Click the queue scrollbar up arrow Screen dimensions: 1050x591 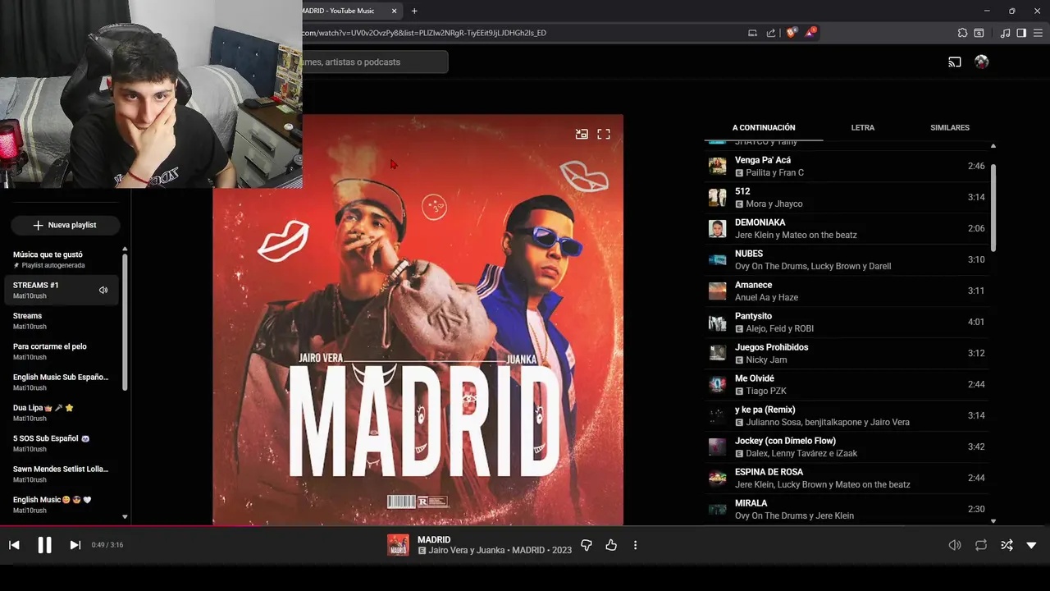coord(993,146)
